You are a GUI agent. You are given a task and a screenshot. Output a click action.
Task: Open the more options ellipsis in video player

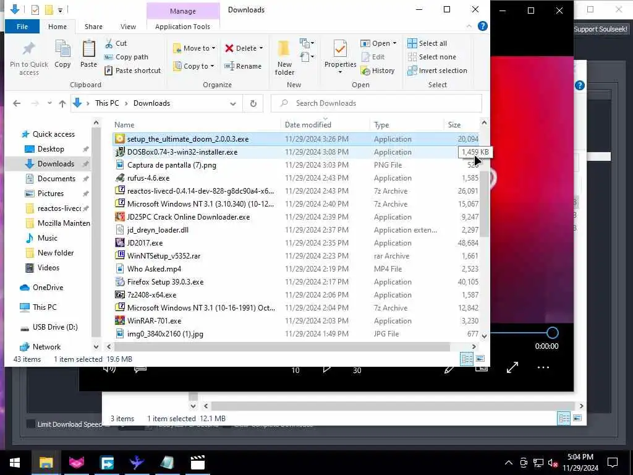click(543, 367)
